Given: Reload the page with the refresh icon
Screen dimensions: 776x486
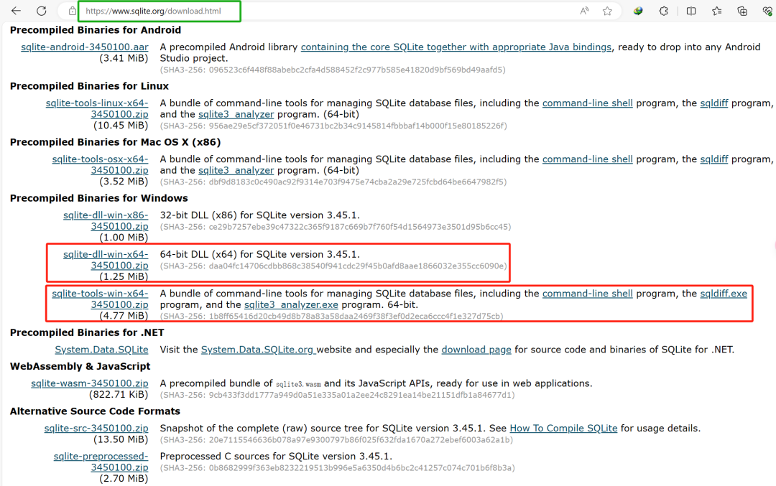Looking at the screenshot, I should [42, 11].
